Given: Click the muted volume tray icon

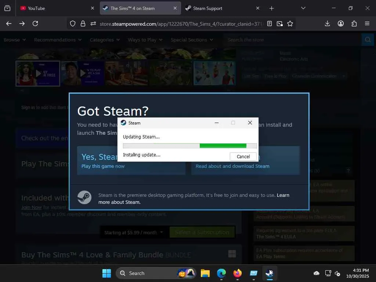Looking at the screenshot, I should [x=337, y=273].
